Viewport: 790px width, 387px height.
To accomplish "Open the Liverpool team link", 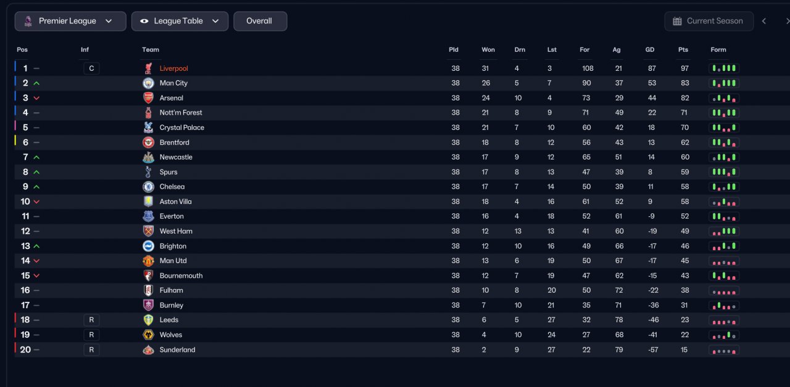I will click(174, 68).
